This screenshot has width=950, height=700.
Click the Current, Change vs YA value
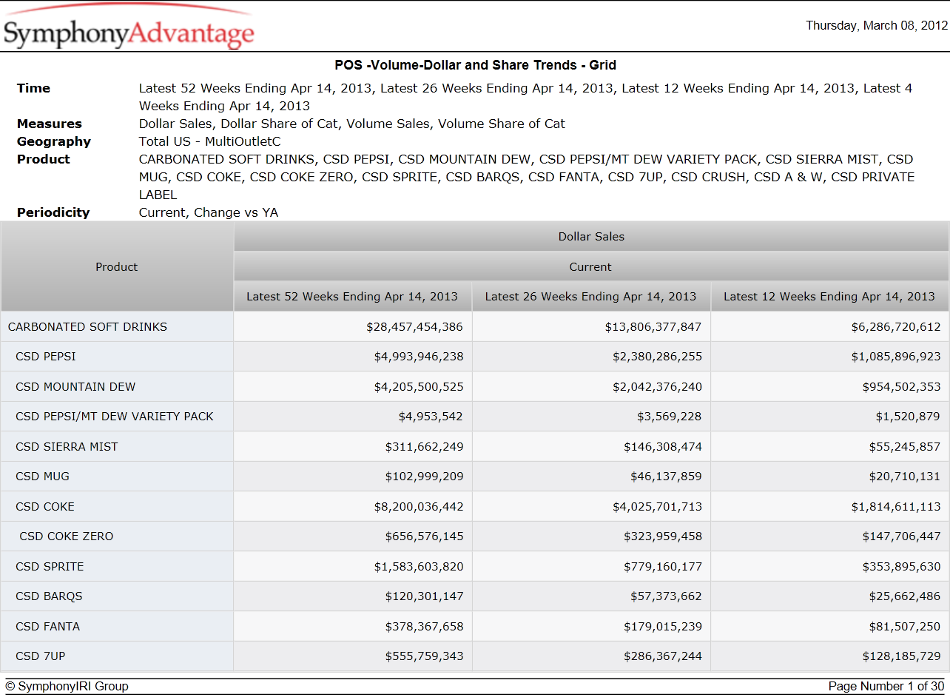(209, 212)
